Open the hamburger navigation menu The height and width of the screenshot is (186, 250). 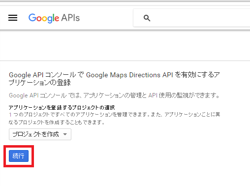tap(13, 18)
